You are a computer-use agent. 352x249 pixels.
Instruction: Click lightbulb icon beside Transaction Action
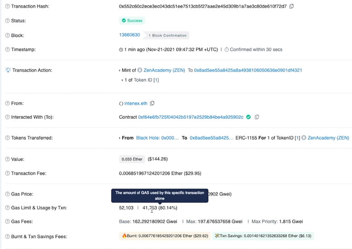tap(8, 70)
